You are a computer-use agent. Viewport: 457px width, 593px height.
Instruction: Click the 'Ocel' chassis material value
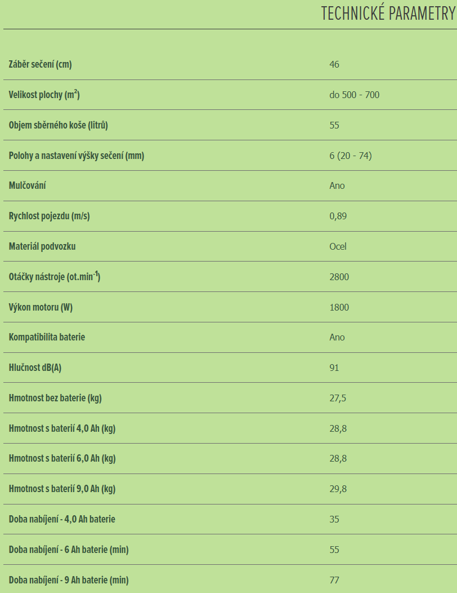[x=338, y=246]
